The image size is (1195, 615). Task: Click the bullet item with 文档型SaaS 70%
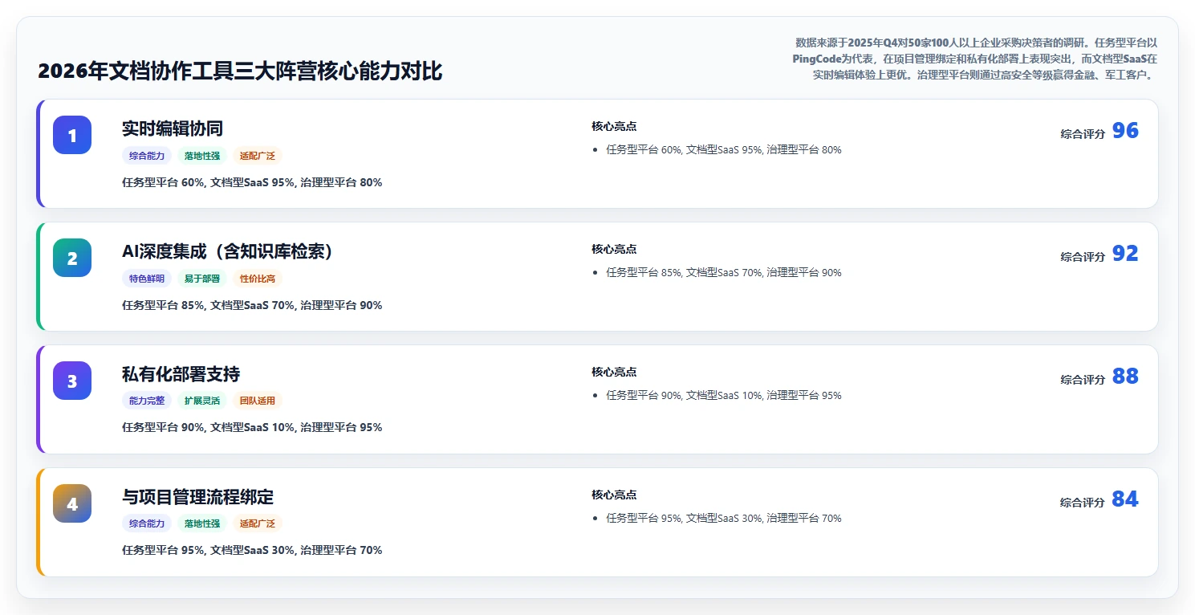pos(724,272)
